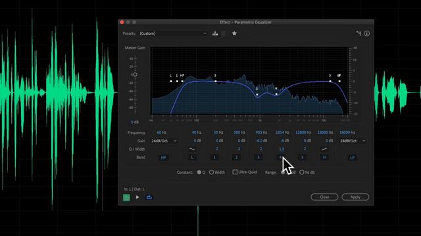Select control point 5 on the EQ graph
421x236 pixels.
coord(330,81)
